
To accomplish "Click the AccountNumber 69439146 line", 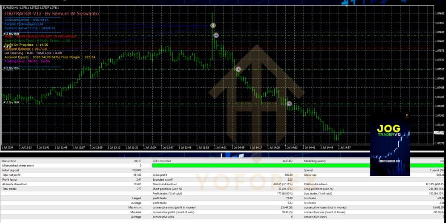I will click(x=26, y=20).
